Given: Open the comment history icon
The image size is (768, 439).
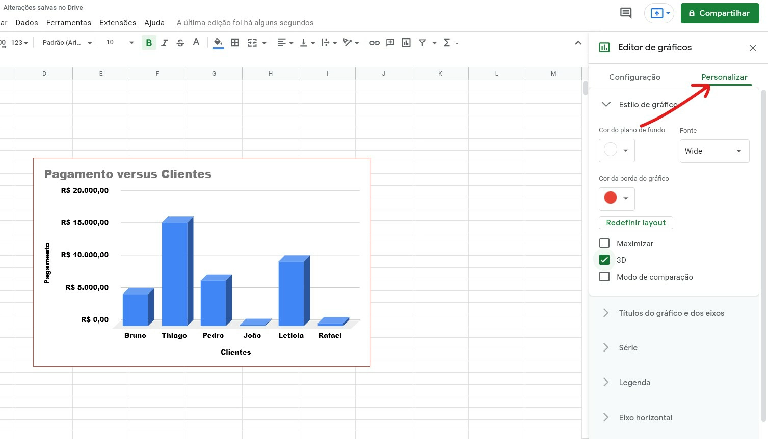Looking at the screenshot, I should point(626,13).
